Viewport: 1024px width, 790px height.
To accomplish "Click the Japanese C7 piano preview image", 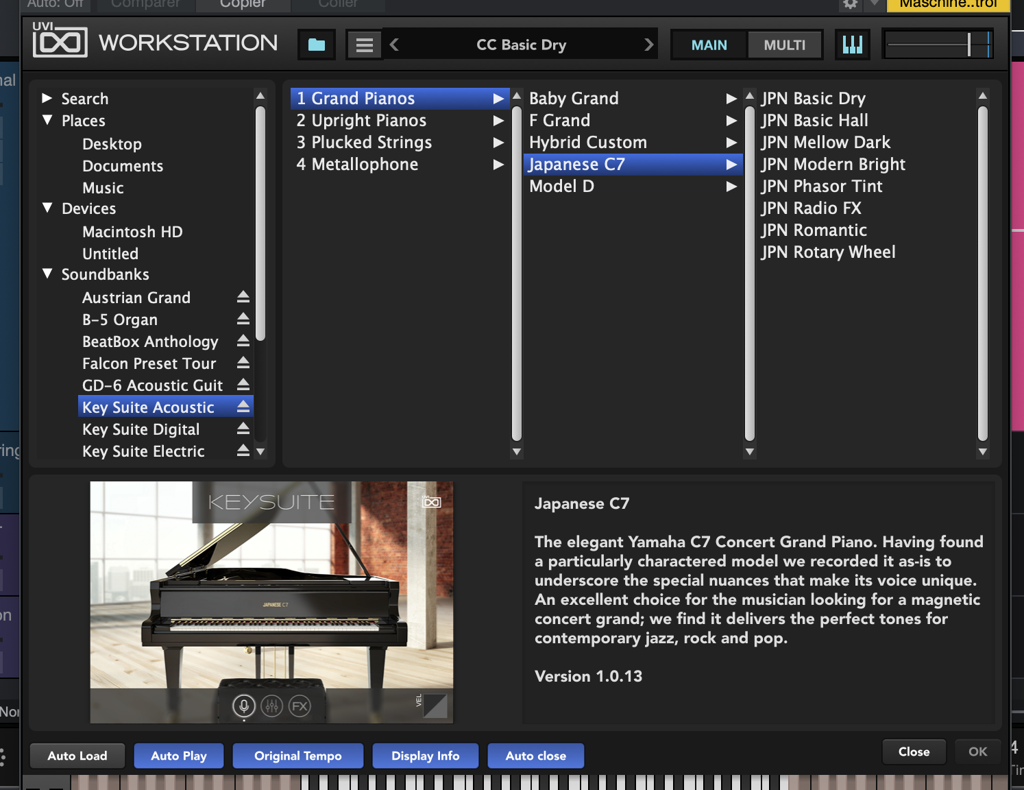I will [271, 602].
